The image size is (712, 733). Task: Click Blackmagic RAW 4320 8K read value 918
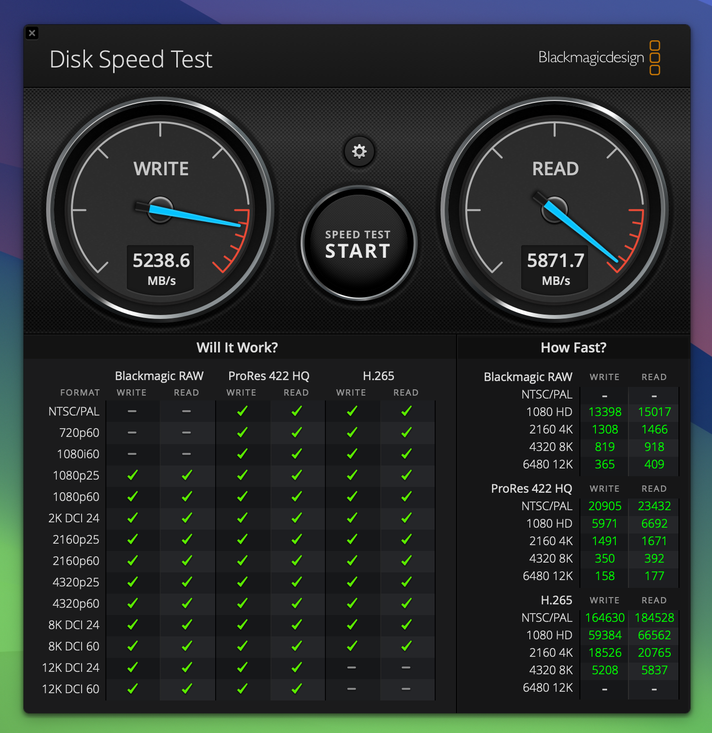point(654,447)
